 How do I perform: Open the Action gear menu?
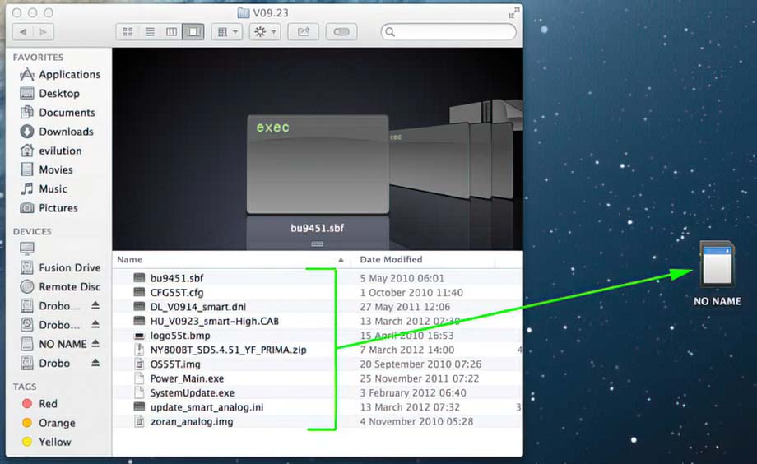click(x=265, y=32)
